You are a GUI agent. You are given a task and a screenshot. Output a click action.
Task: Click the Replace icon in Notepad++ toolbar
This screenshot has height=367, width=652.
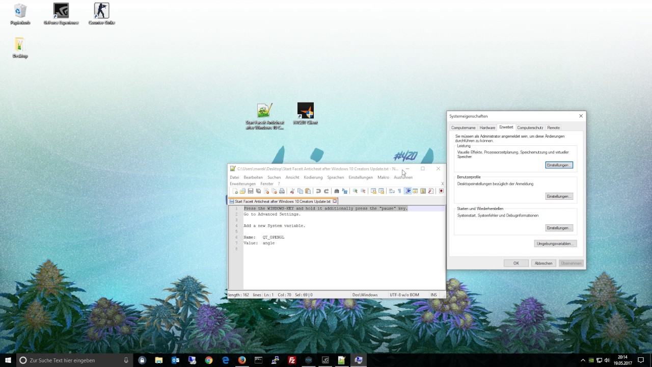[344, 191]
